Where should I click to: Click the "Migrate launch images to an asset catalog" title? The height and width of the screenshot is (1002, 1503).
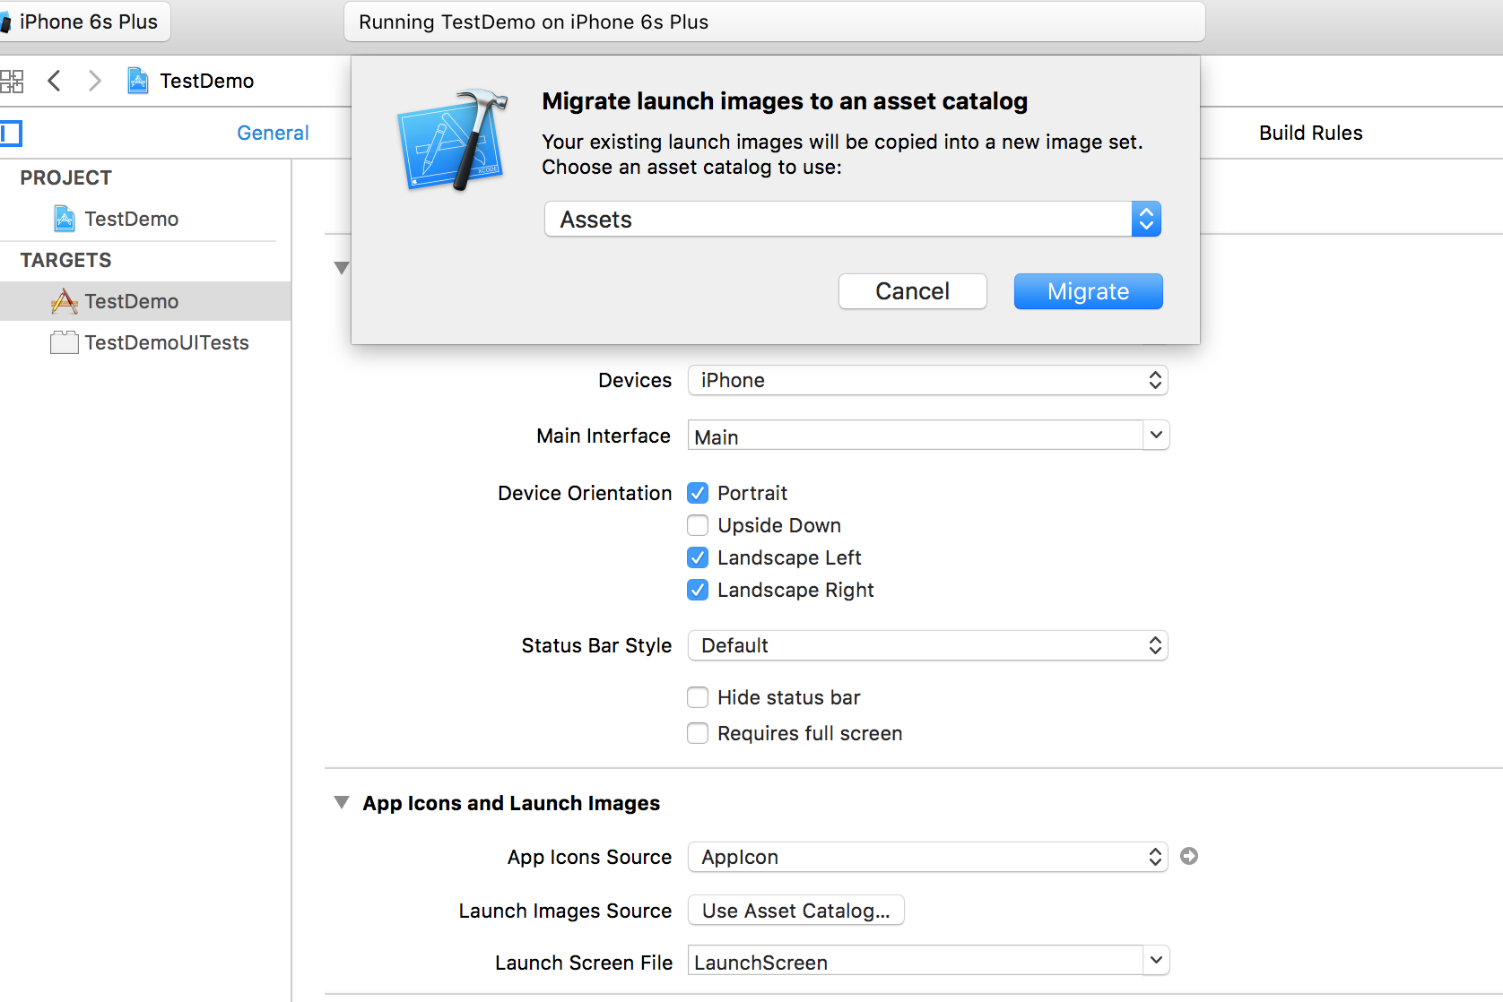[785, 101]
